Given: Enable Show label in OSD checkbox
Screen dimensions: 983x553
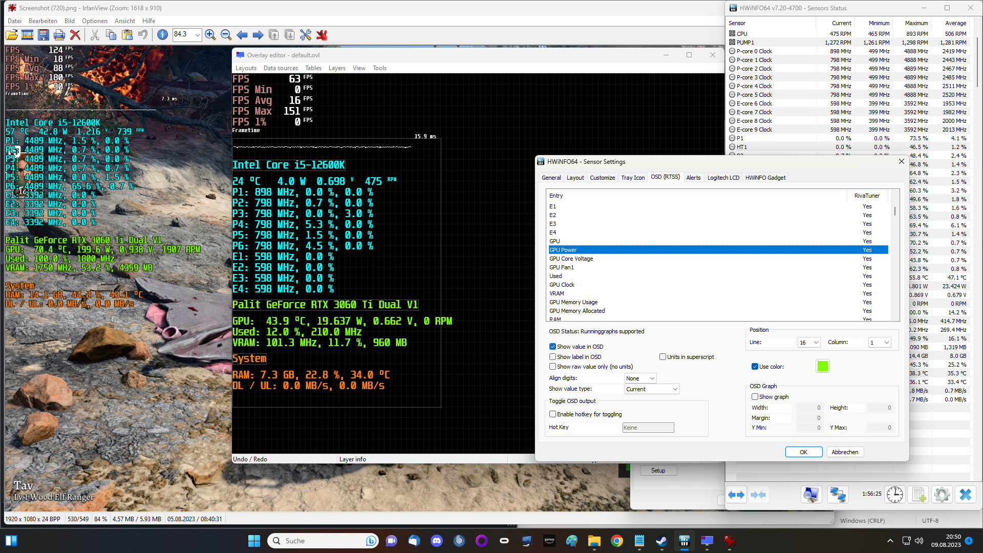Looking at the screenshot, I should 553,357.
